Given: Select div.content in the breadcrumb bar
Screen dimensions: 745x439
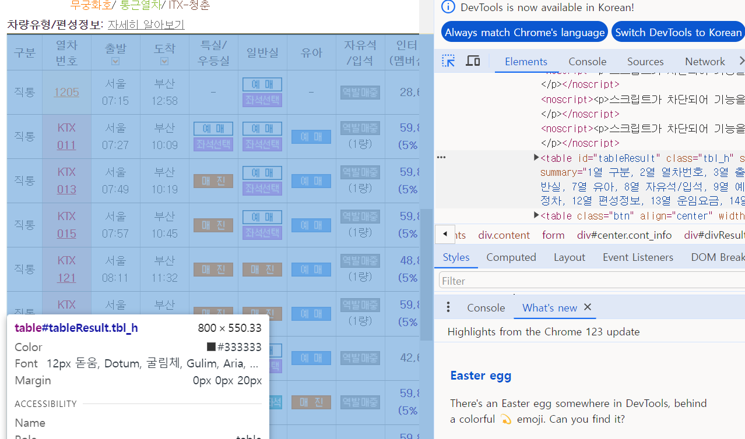Looking at the screenshot, I should click(504, 235).
